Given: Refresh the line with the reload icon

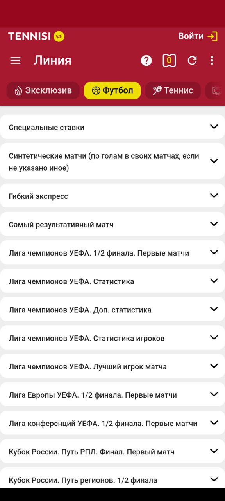Looking at the screenshot, I should coord(192,60).
